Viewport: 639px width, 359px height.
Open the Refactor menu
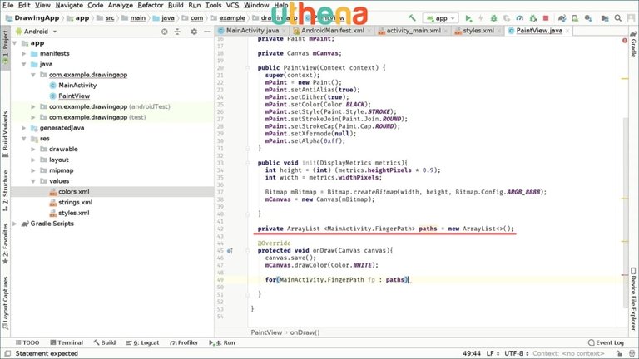(x=126, y=5)
